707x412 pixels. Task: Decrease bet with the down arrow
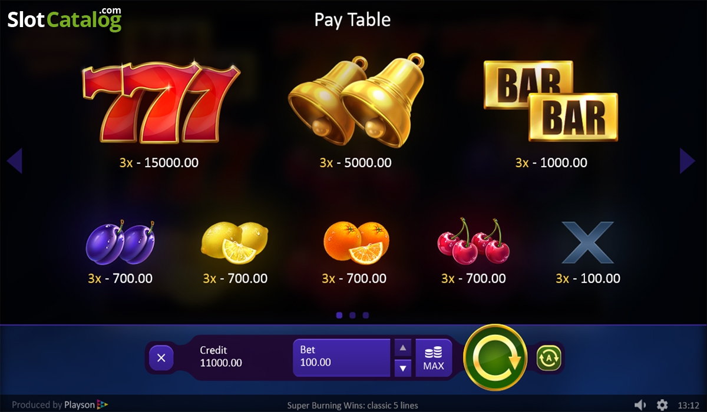tap(402, 368)
